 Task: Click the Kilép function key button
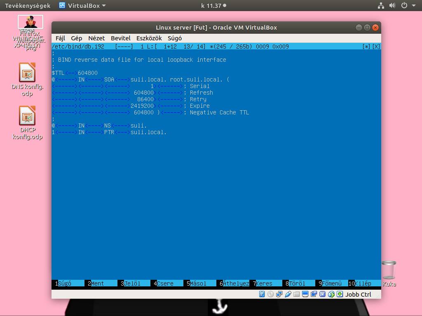coord(363,283)
